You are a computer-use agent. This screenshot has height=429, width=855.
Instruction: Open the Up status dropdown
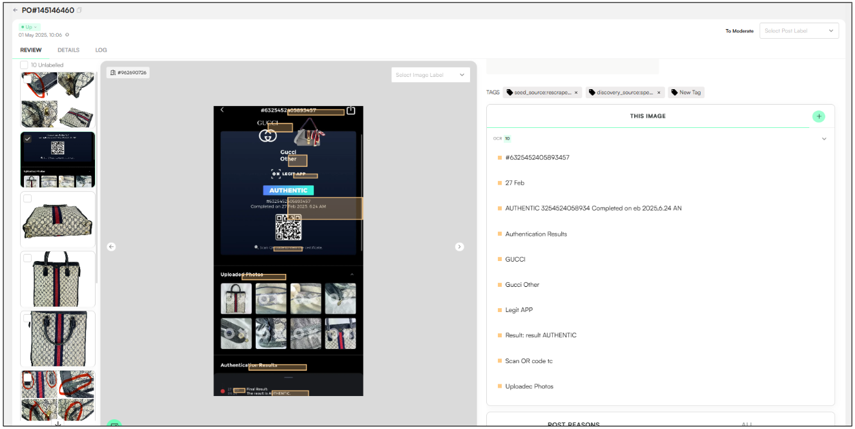[x=29, y=27]
